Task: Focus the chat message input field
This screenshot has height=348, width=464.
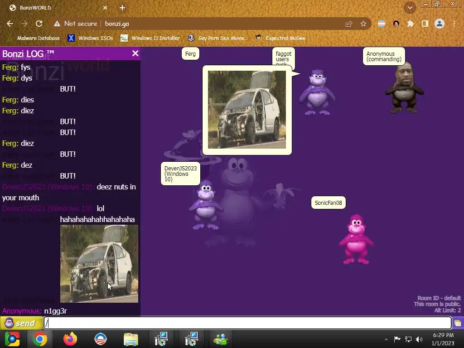Action: (247, 323)
